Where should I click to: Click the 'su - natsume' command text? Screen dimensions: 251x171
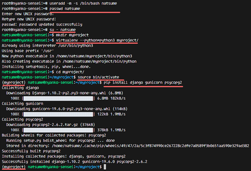(63, 30)
